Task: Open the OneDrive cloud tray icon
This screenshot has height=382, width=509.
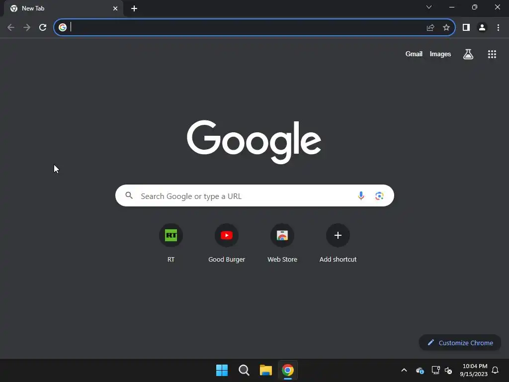Action: click(x=420, y=370)
